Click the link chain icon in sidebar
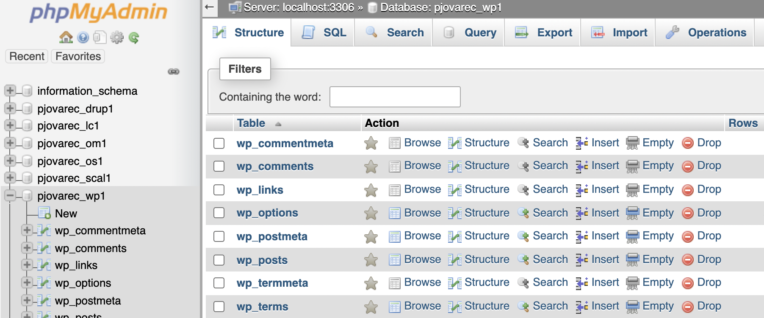This screenshot has height=318, width=764. coord(174,71)
